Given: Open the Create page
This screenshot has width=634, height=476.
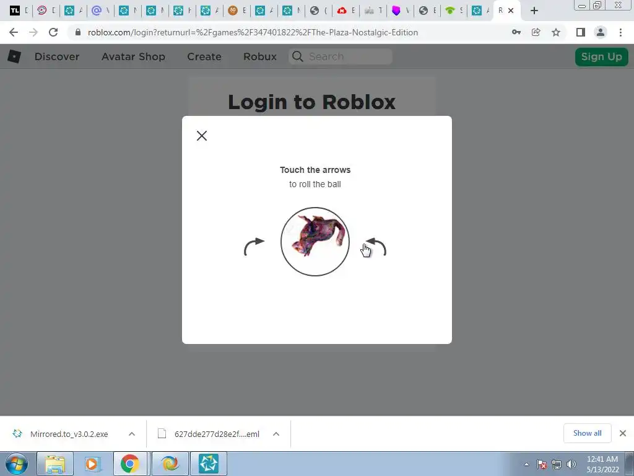Looking at the screenshot, I should 204,56.
